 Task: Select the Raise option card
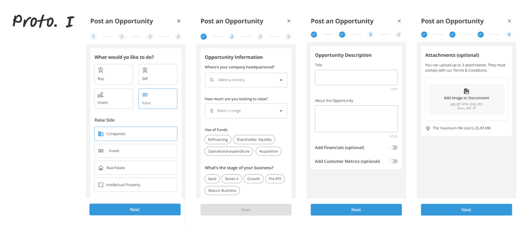pyautogui.click(x=158, y=99)
